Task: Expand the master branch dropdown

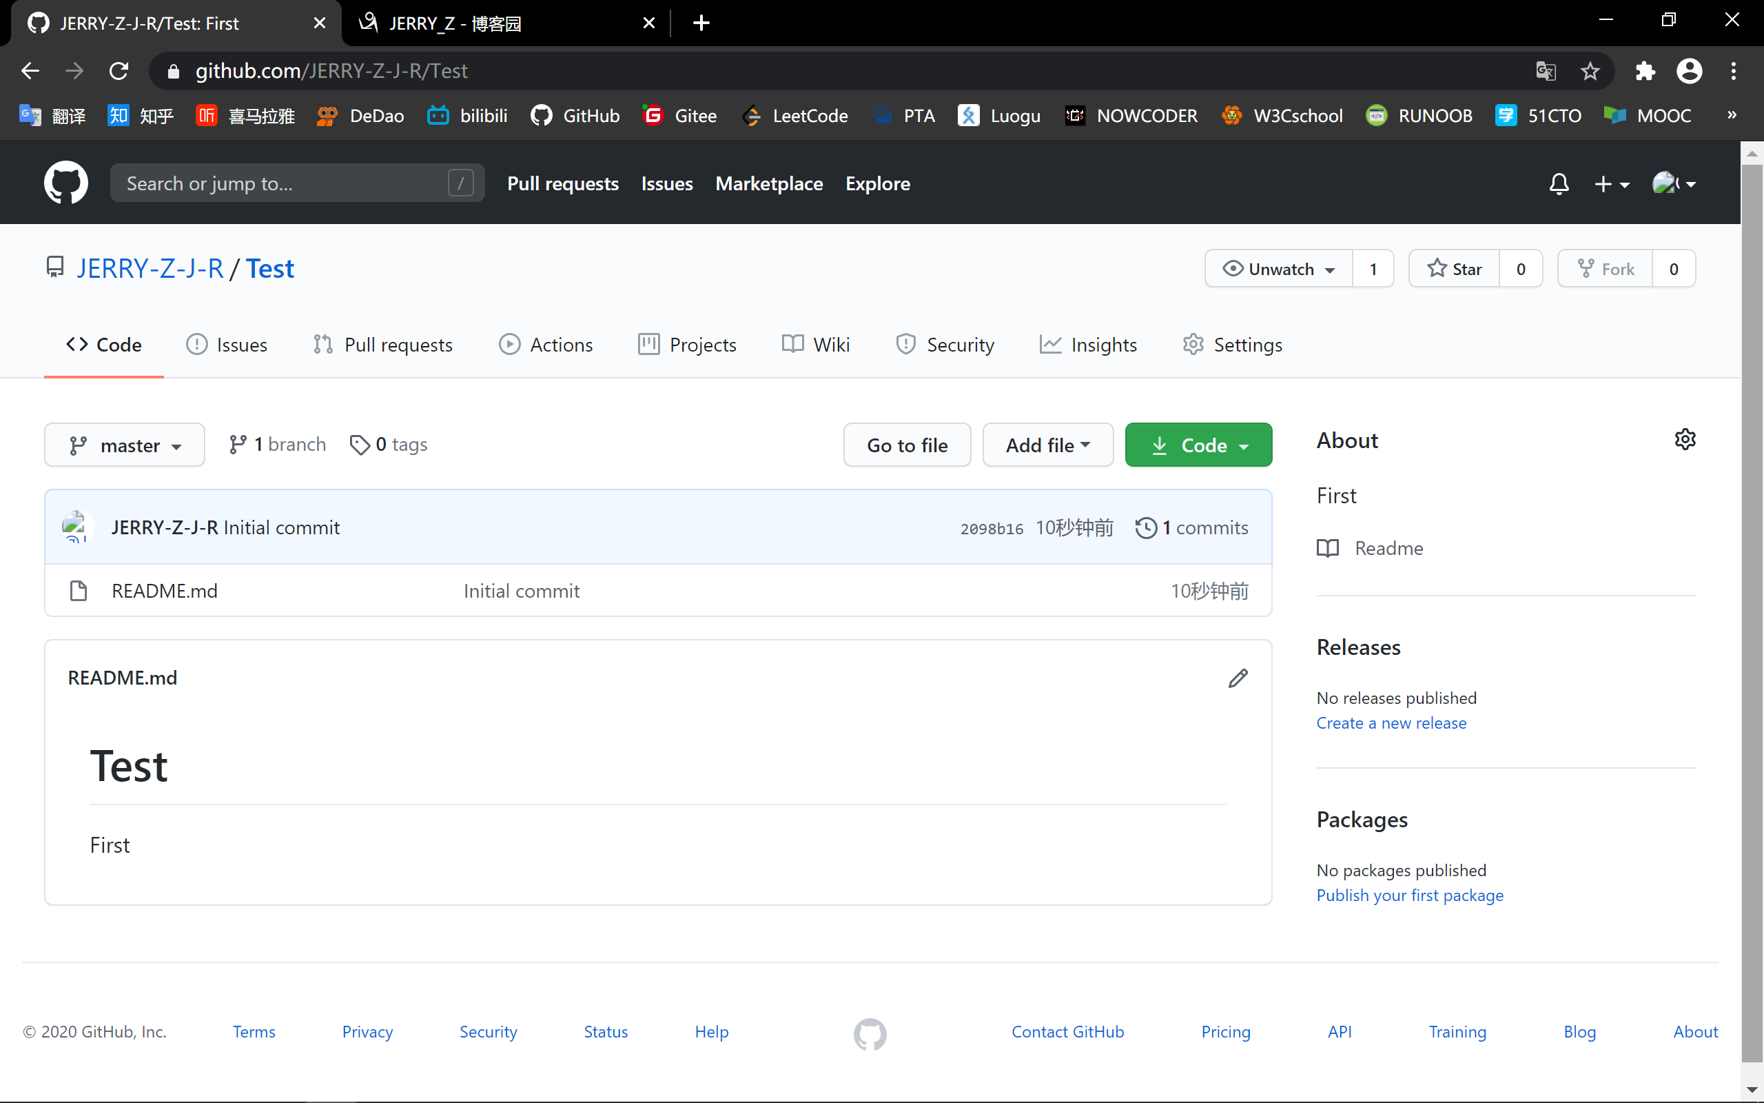Action: point(125,445)
